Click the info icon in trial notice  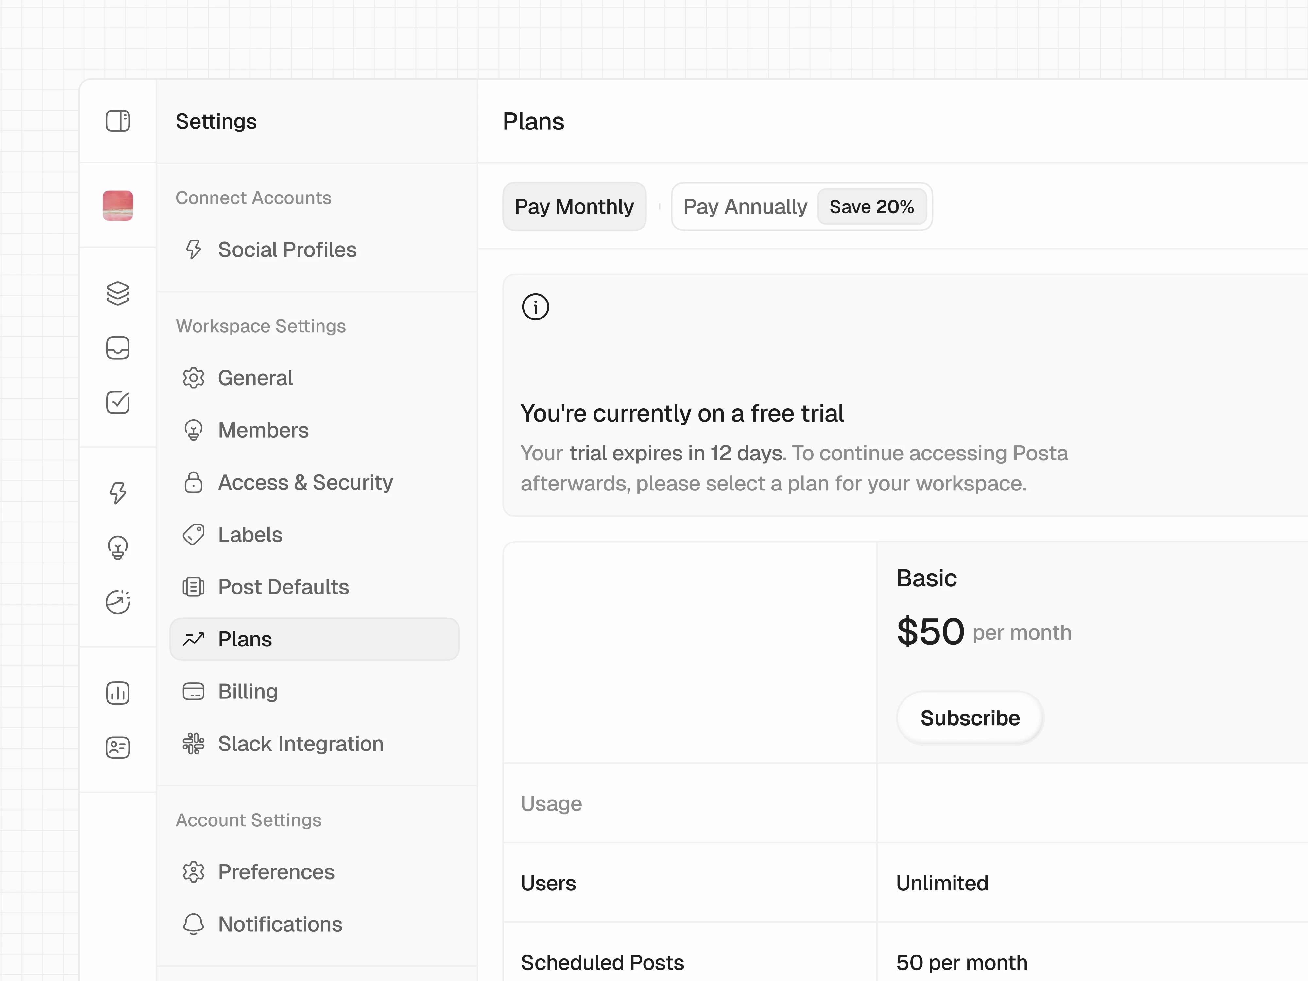coord(535,307)
